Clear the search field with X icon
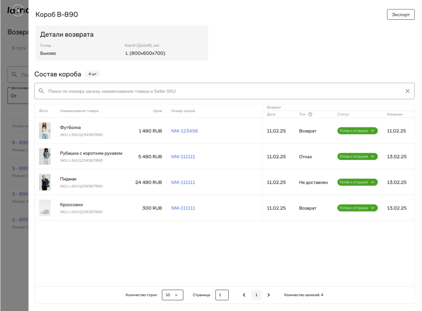 click(408, 91)
